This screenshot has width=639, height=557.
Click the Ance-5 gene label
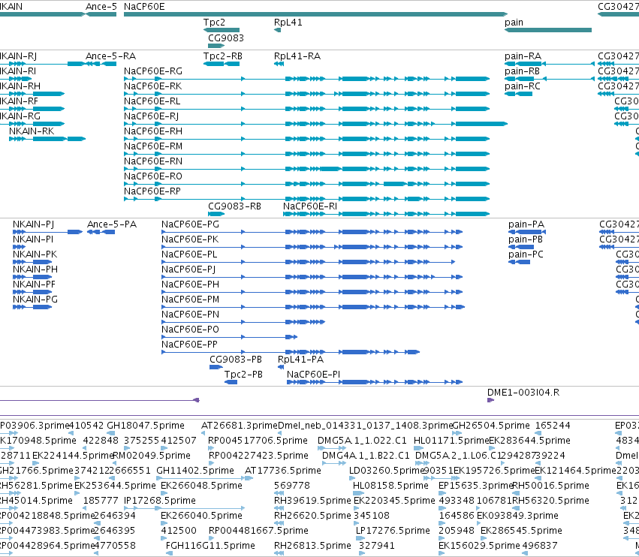[x=101, y=7]
